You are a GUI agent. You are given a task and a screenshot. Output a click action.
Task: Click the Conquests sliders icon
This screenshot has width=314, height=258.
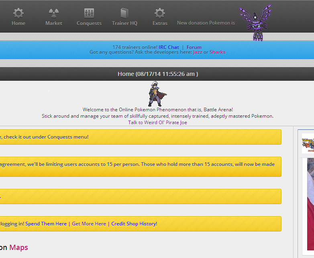click(89, 13)
